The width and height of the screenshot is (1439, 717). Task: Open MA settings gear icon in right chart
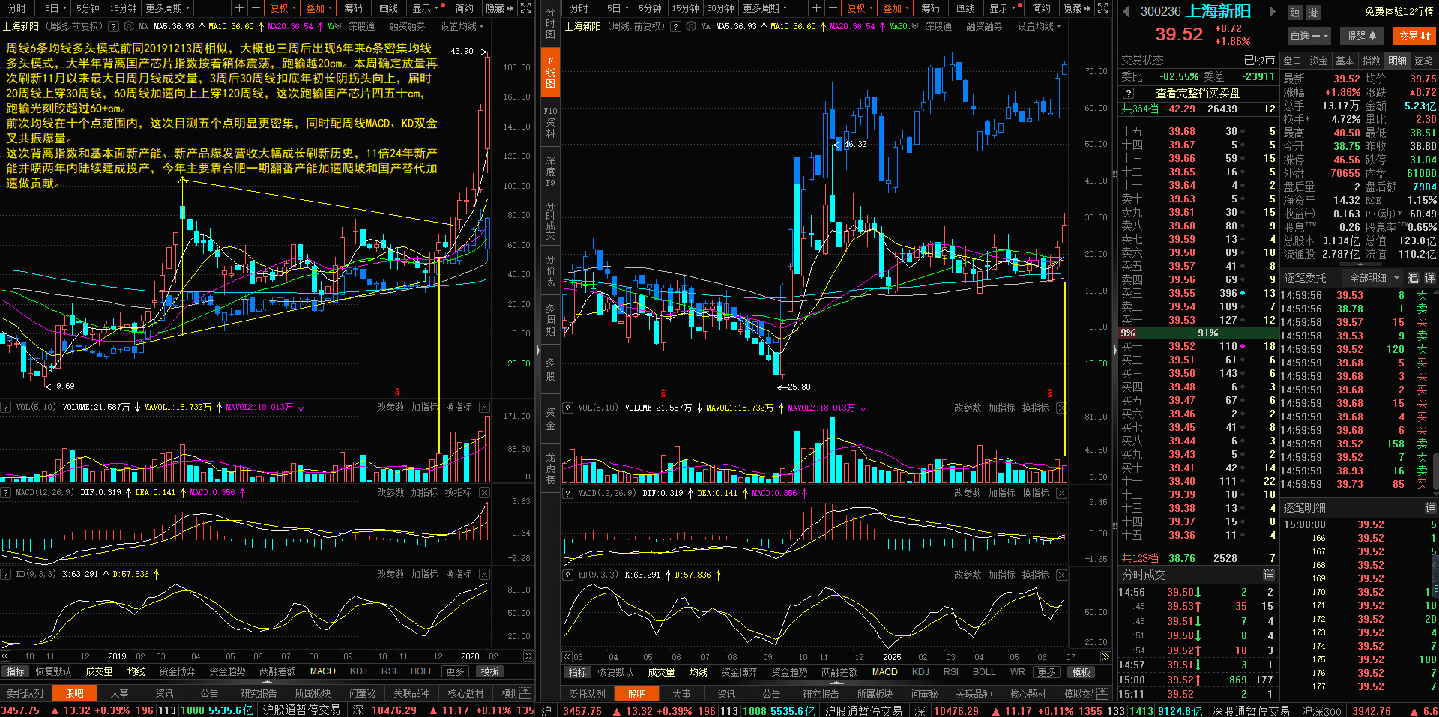(691, 26)
